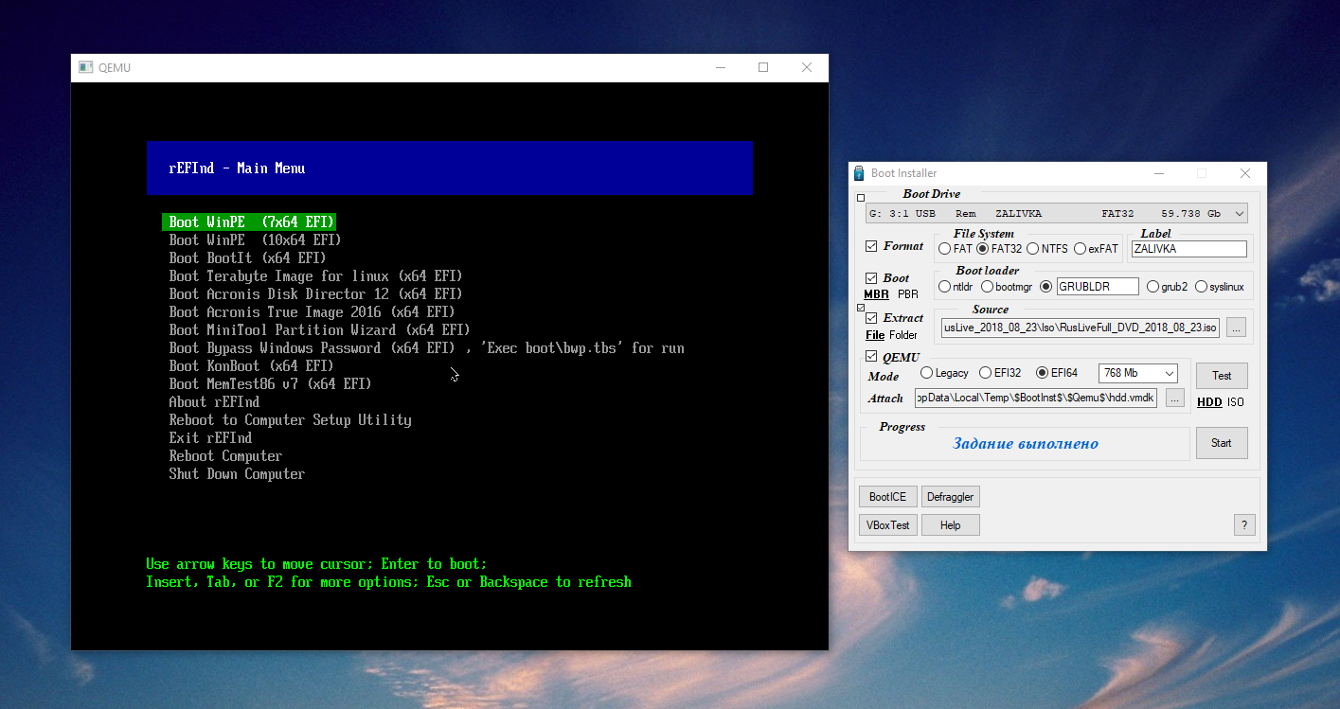The height and width of the screenshot is (709, 1340).
Task: Select Reboot Computer entry
Action: (225, 455)
